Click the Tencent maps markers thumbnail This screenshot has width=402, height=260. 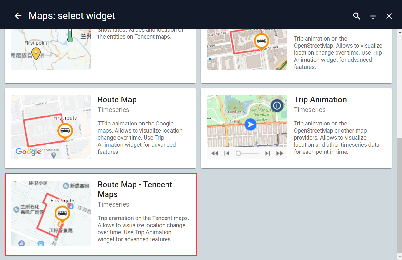[x=51, y=49]
